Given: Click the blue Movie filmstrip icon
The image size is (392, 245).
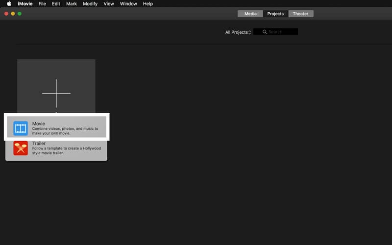Looking at the screenshot, I should point(21,128).
